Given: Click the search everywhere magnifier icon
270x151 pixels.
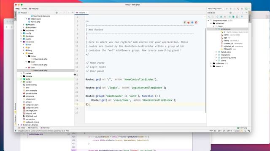Looking at the screenshot, I should (249, 8).
